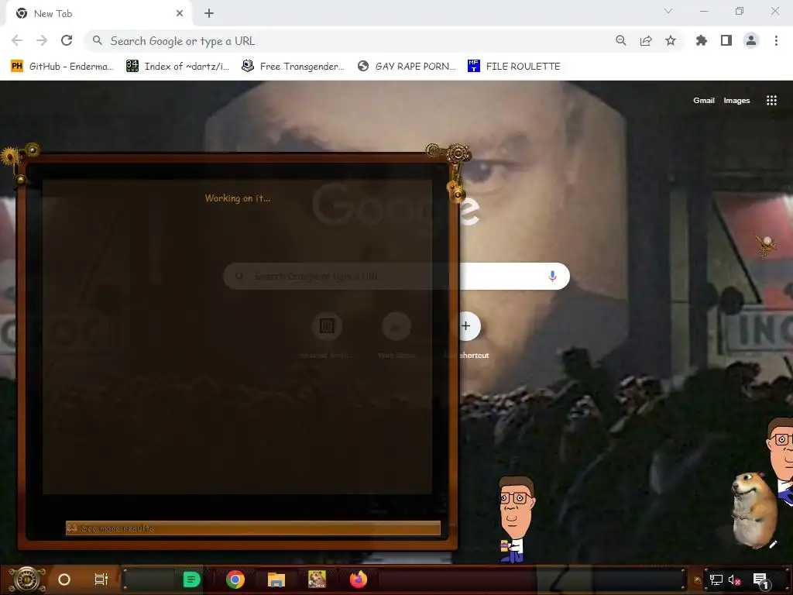Open the steampunk Start button
This screenshot has height=595, width=793.
point(26,580)
